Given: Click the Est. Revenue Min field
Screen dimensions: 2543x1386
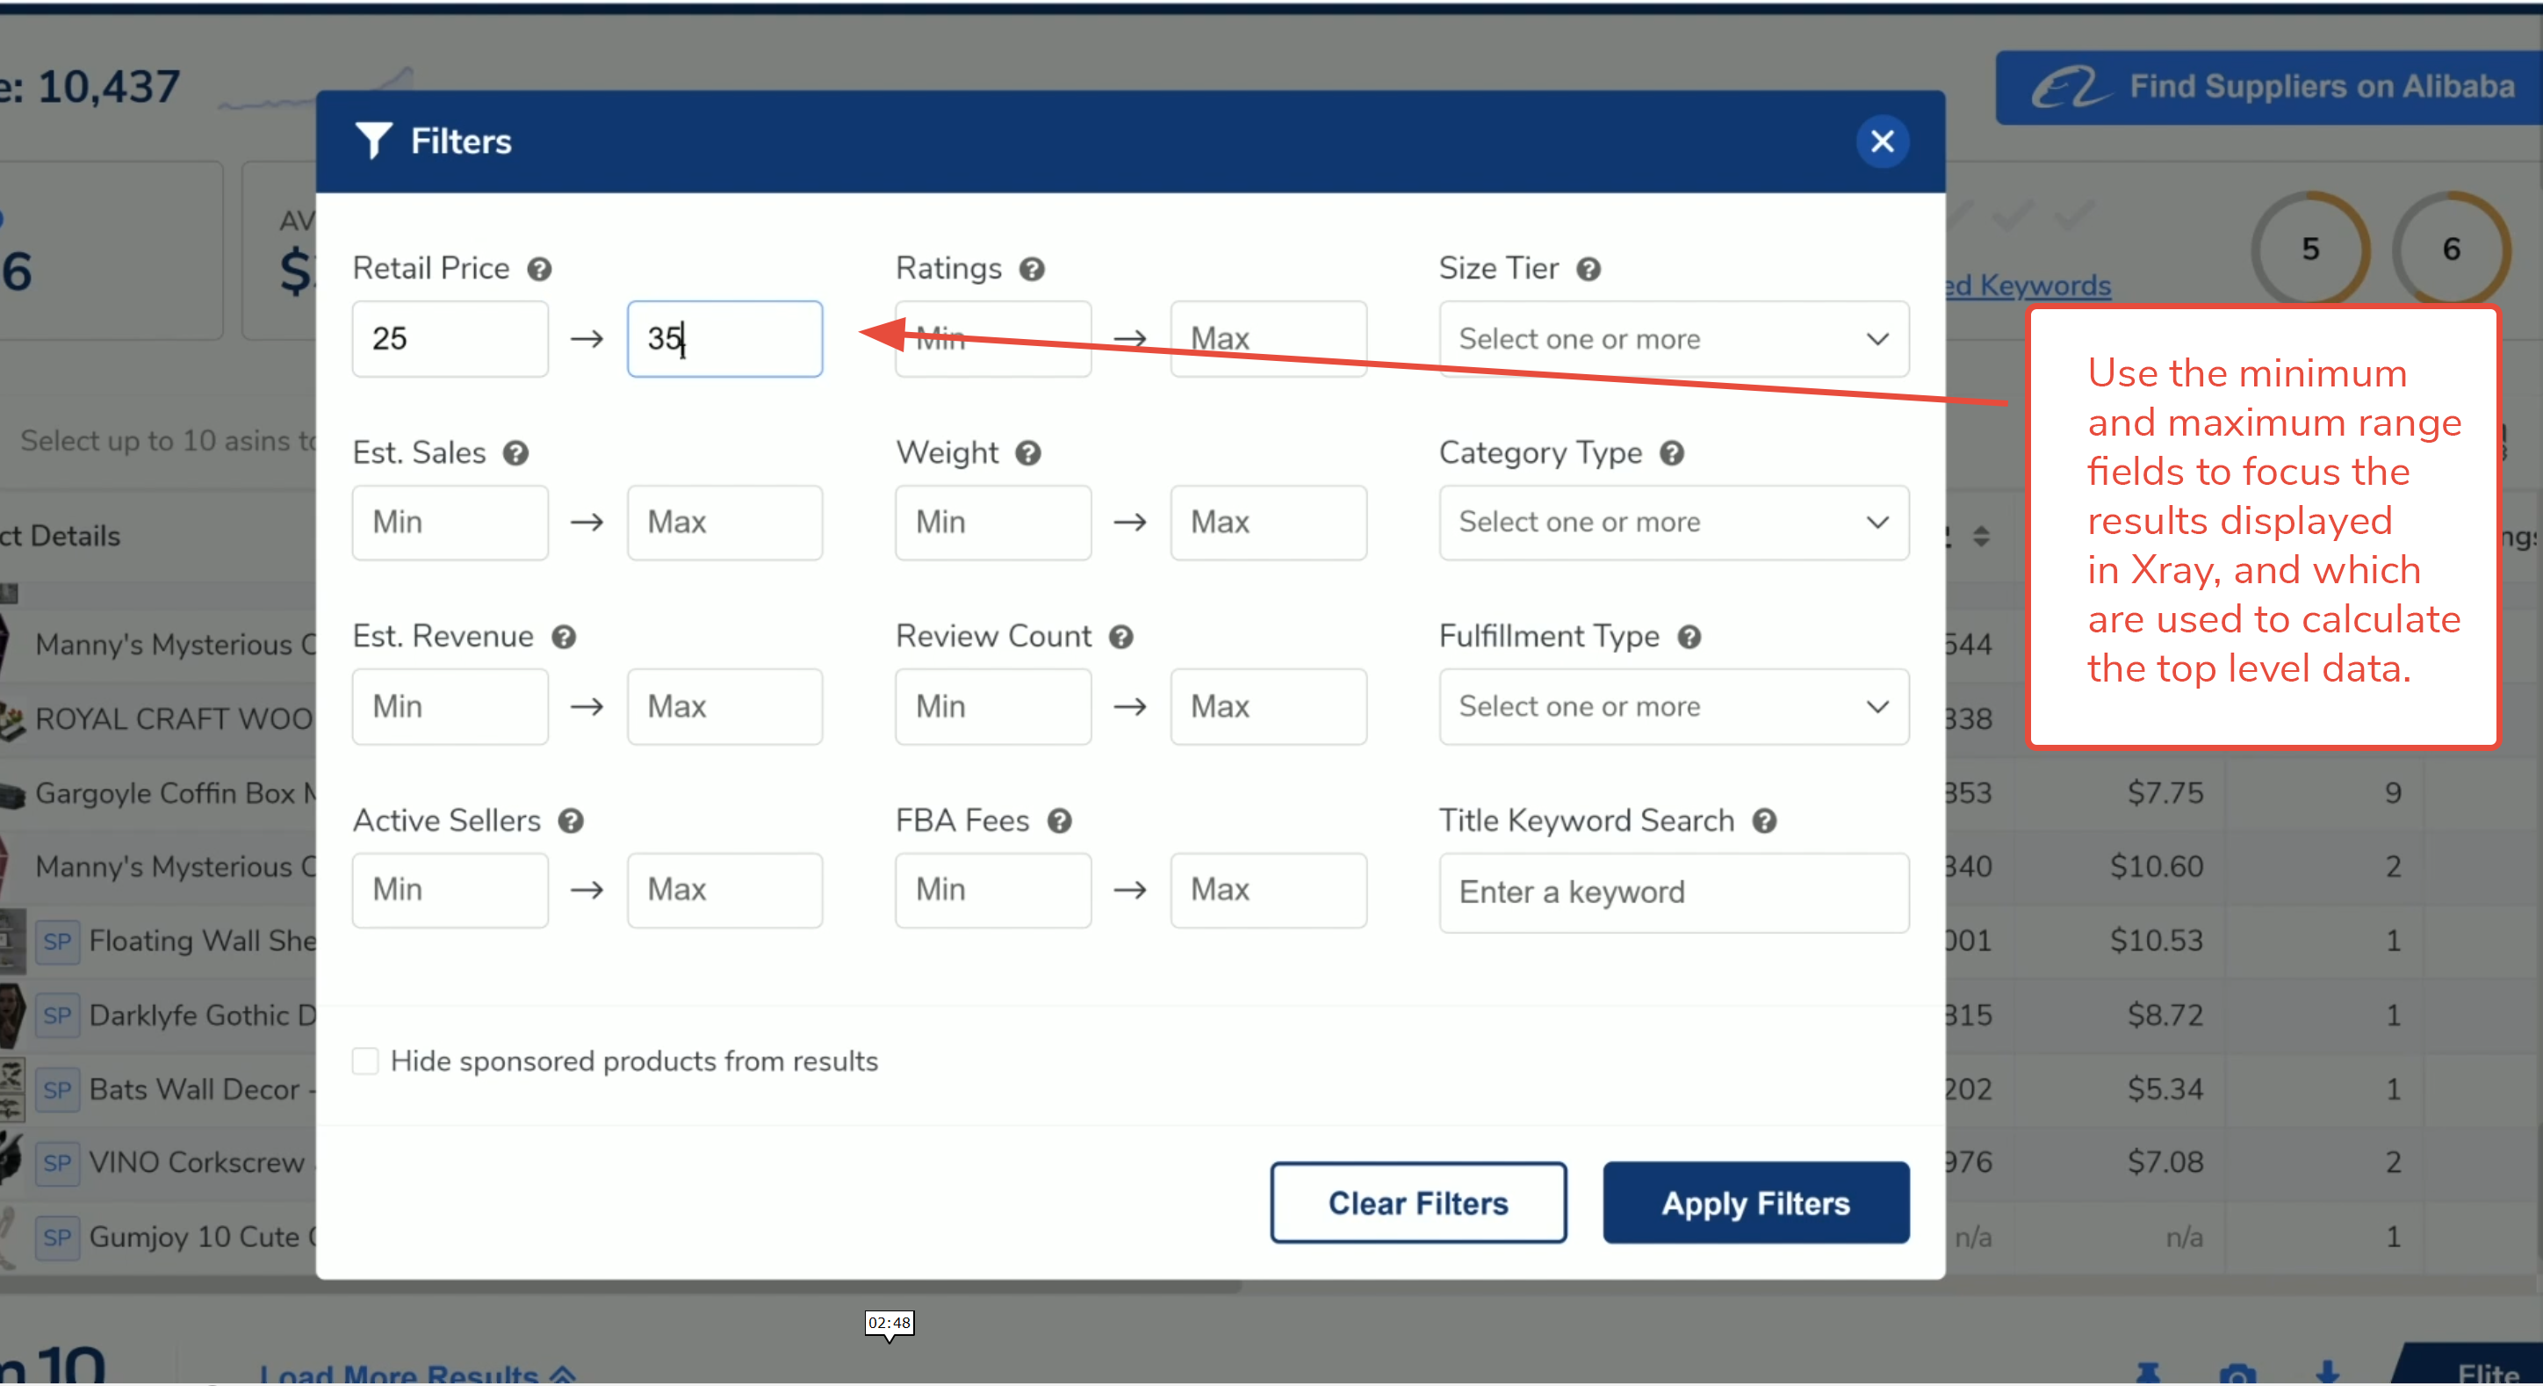Looking at the screenshot, I should 450,707.
